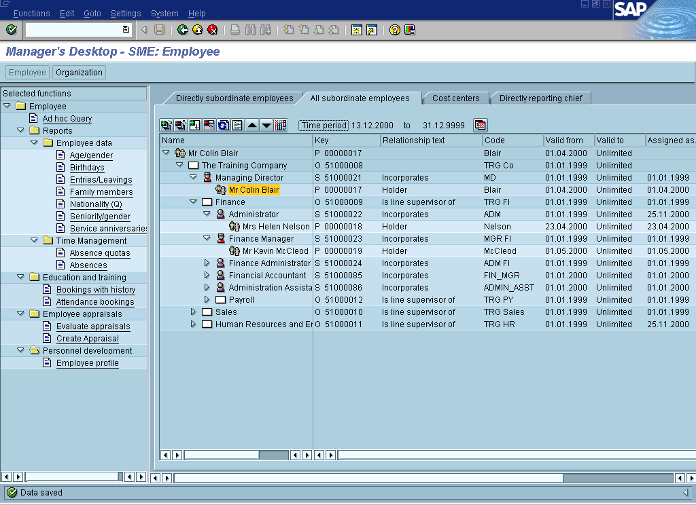
Task: Click the Previous Page icon
Action: coord(304,30)
